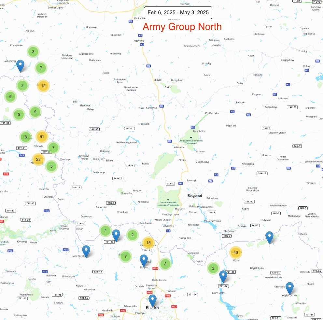
Task: Click the 14K-11 road badge
Action: [x=130, y=129]
